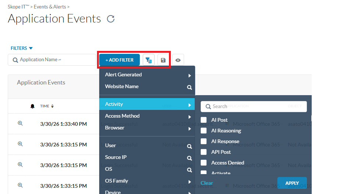Viewport: 346px width, 194px height.
Task: Click the APPLY button
Action: click(292, 183)
